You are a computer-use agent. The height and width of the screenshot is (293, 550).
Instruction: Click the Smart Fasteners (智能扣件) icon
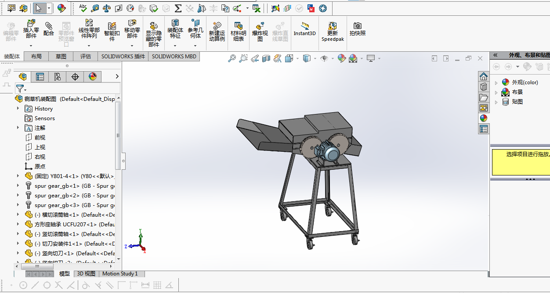[x=112, y=25]
